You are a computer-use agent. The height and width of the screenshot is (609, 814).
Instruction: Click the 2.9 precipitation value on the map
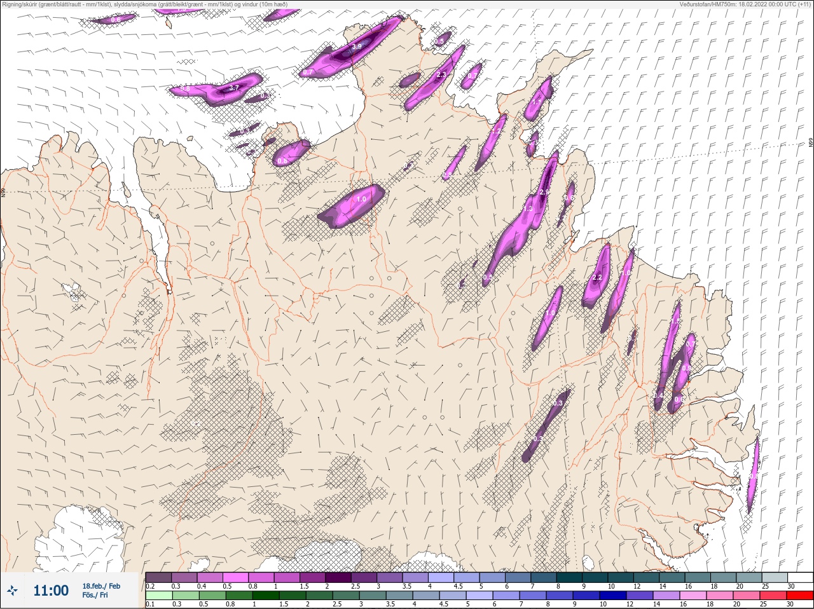click(x=544, y=192)
